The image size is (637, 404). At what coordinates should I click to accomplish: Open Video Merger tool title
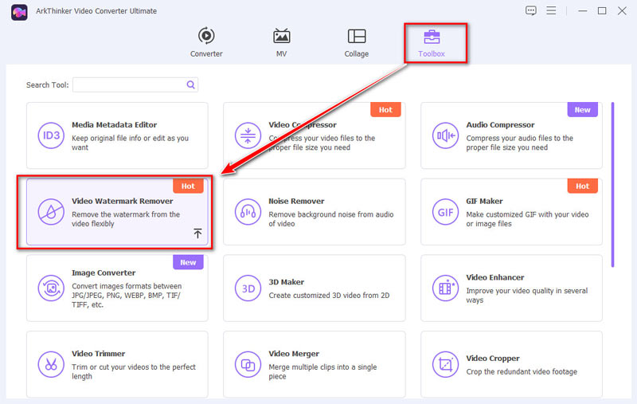294,354
